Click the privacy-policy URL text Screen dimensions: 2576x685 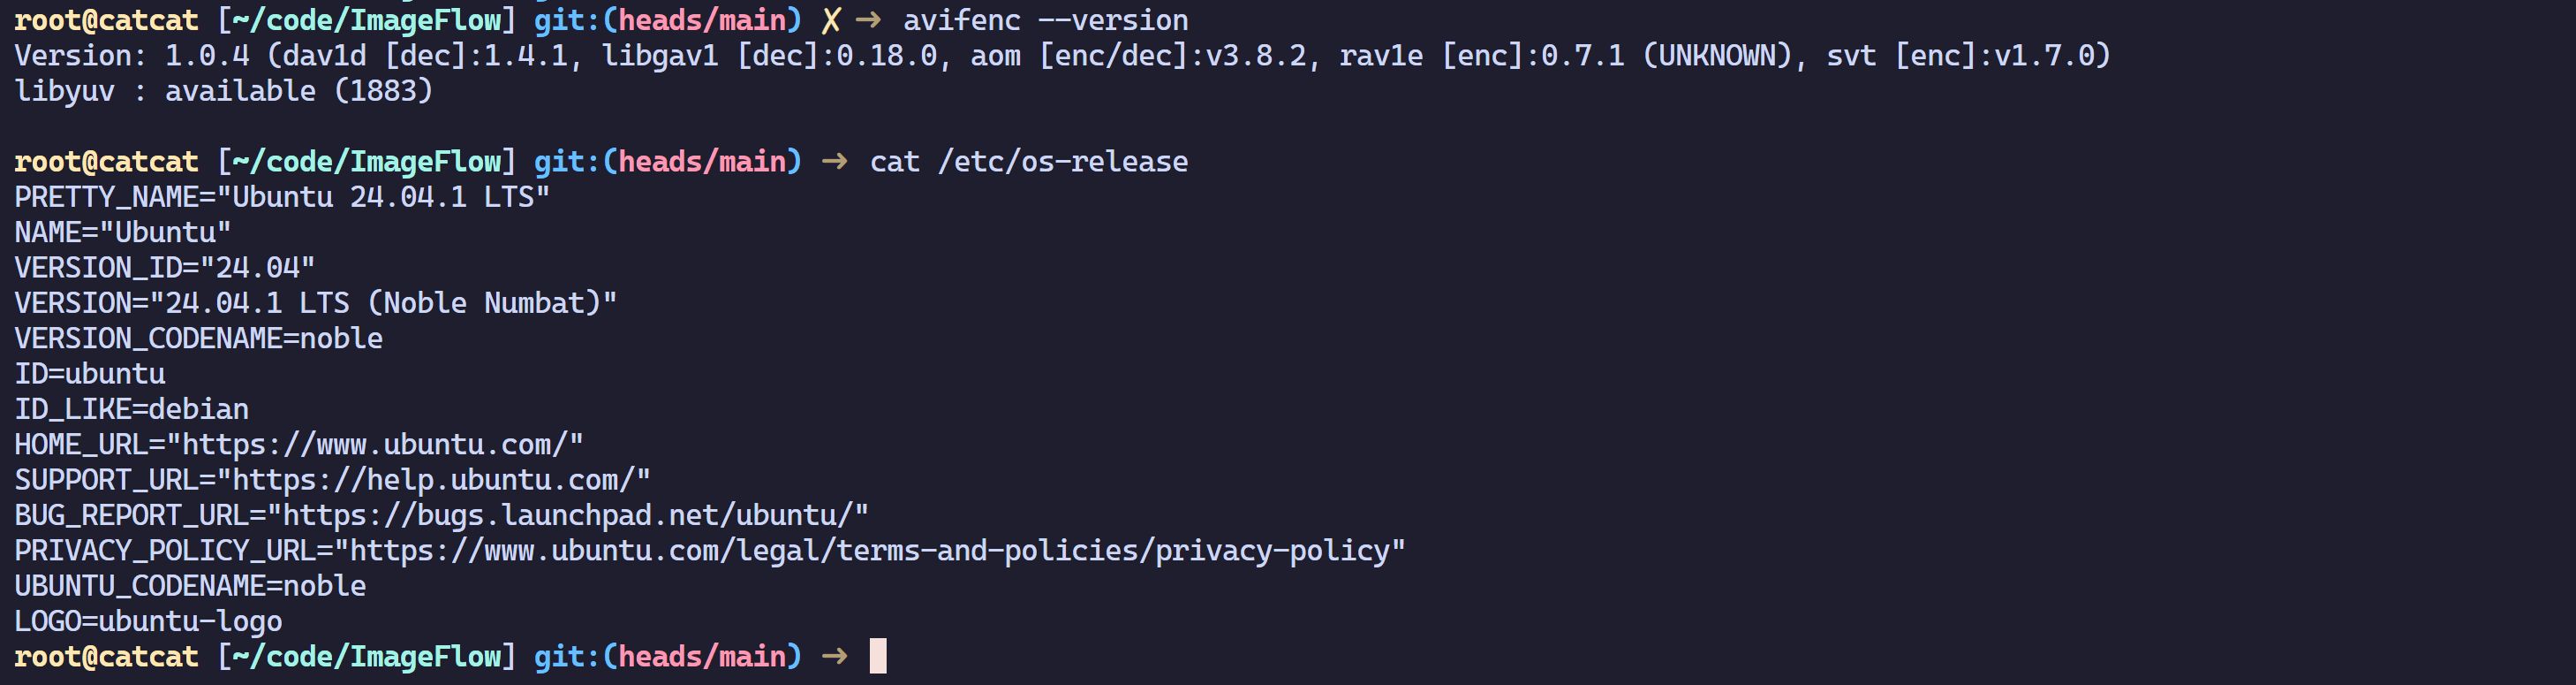click(869, 551)
